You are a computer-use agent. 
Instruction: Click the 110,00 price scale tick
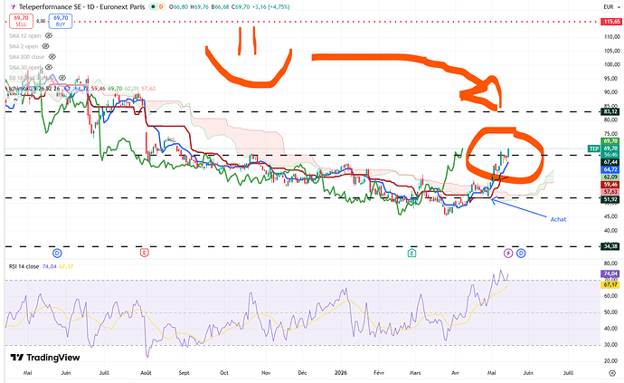point(612,36)
